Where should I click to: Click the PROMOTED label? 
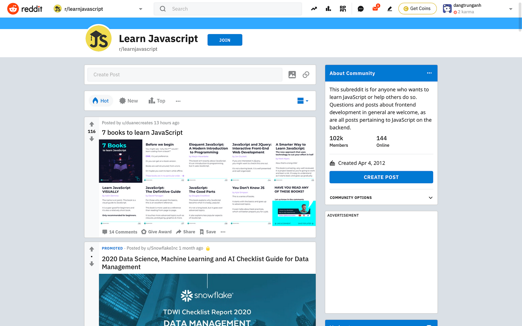pyautogui.click(x=112, y=248)
